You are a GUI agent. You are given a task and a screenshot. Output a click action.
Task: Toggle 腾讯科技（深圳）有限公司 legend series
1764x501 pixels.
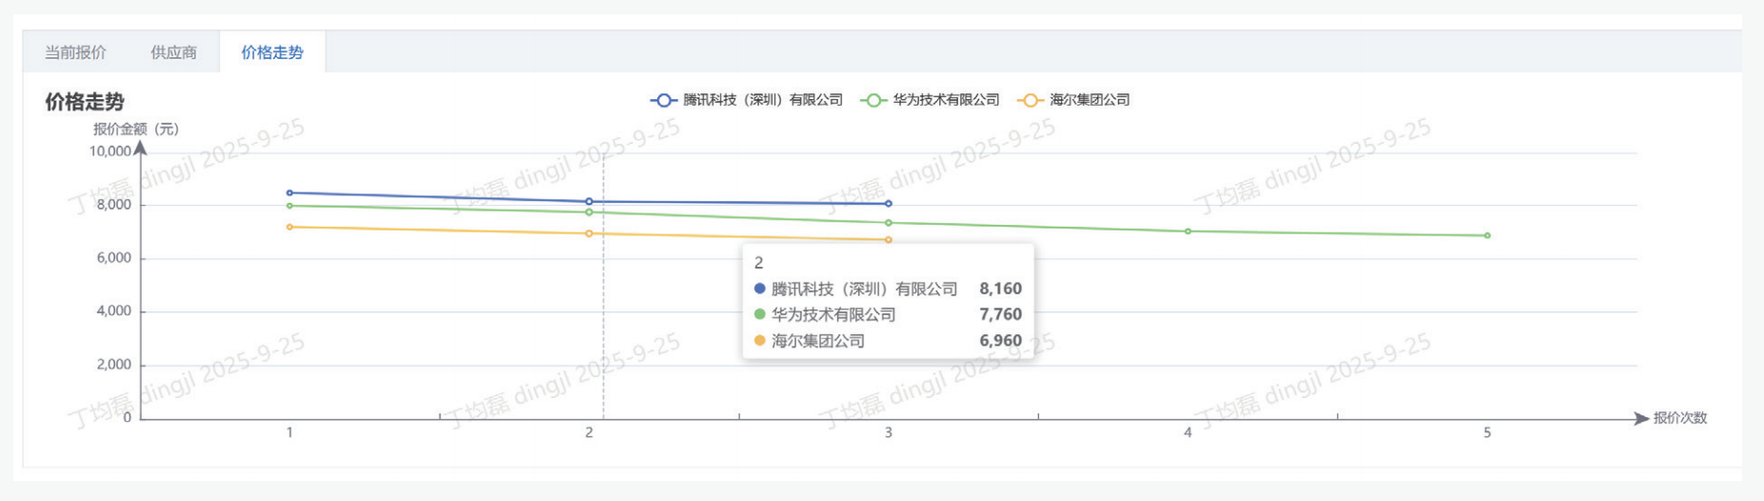point(748,100)
